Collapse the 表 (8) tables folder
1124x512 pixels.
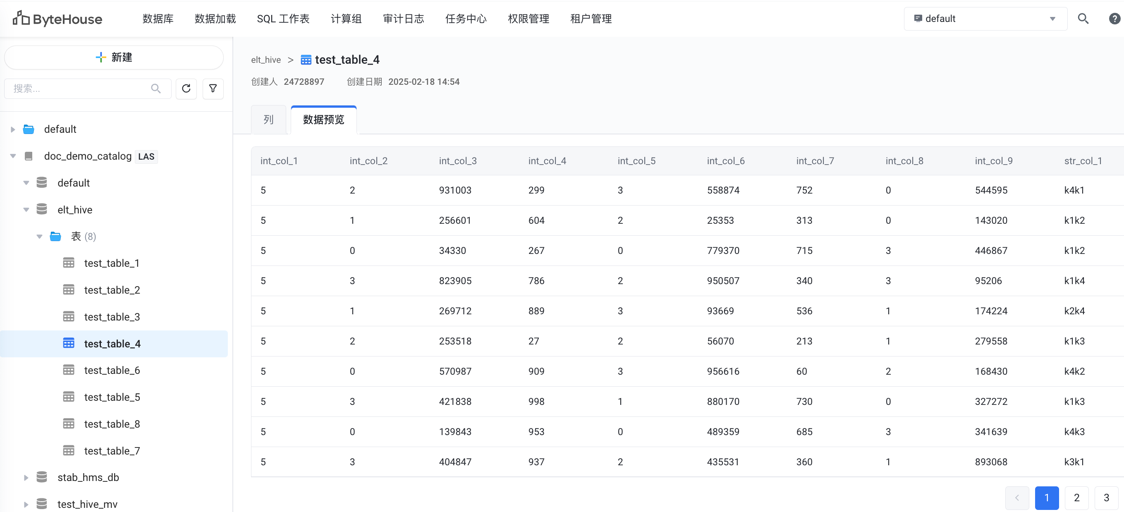click(x=39, y=237)
